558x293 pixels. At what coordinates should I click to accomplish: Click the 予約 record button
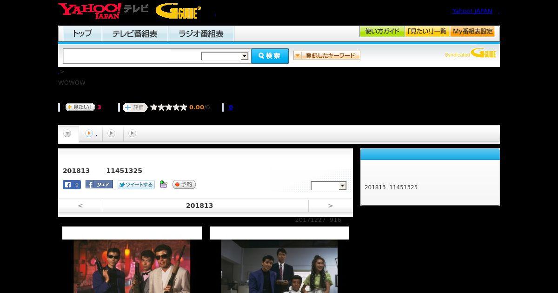pyautogui.click(x=184, y=185)
